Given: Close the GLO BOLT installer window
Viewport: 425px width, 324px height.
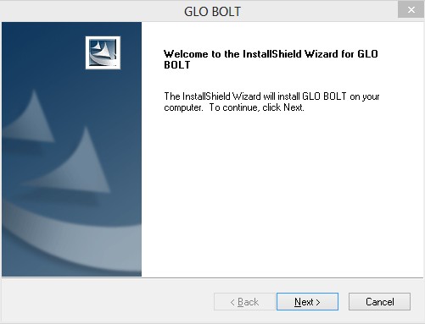Looking at the screenshot, I should pos(411,9).
